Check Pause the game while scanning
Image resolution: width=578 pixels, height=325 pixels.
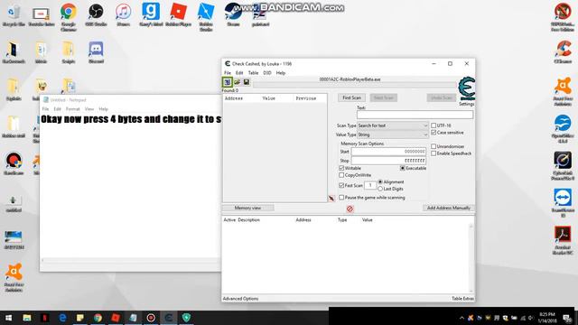tap(341, 198)
